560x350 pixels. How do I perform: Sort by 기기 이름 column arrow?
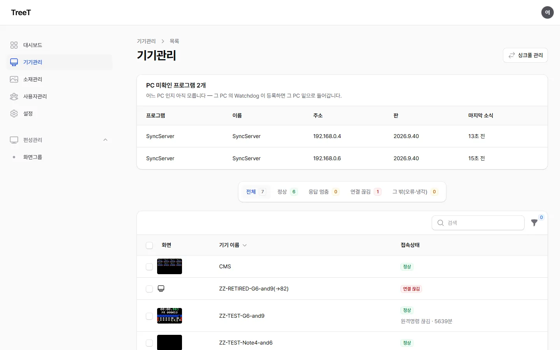(245, 245)
